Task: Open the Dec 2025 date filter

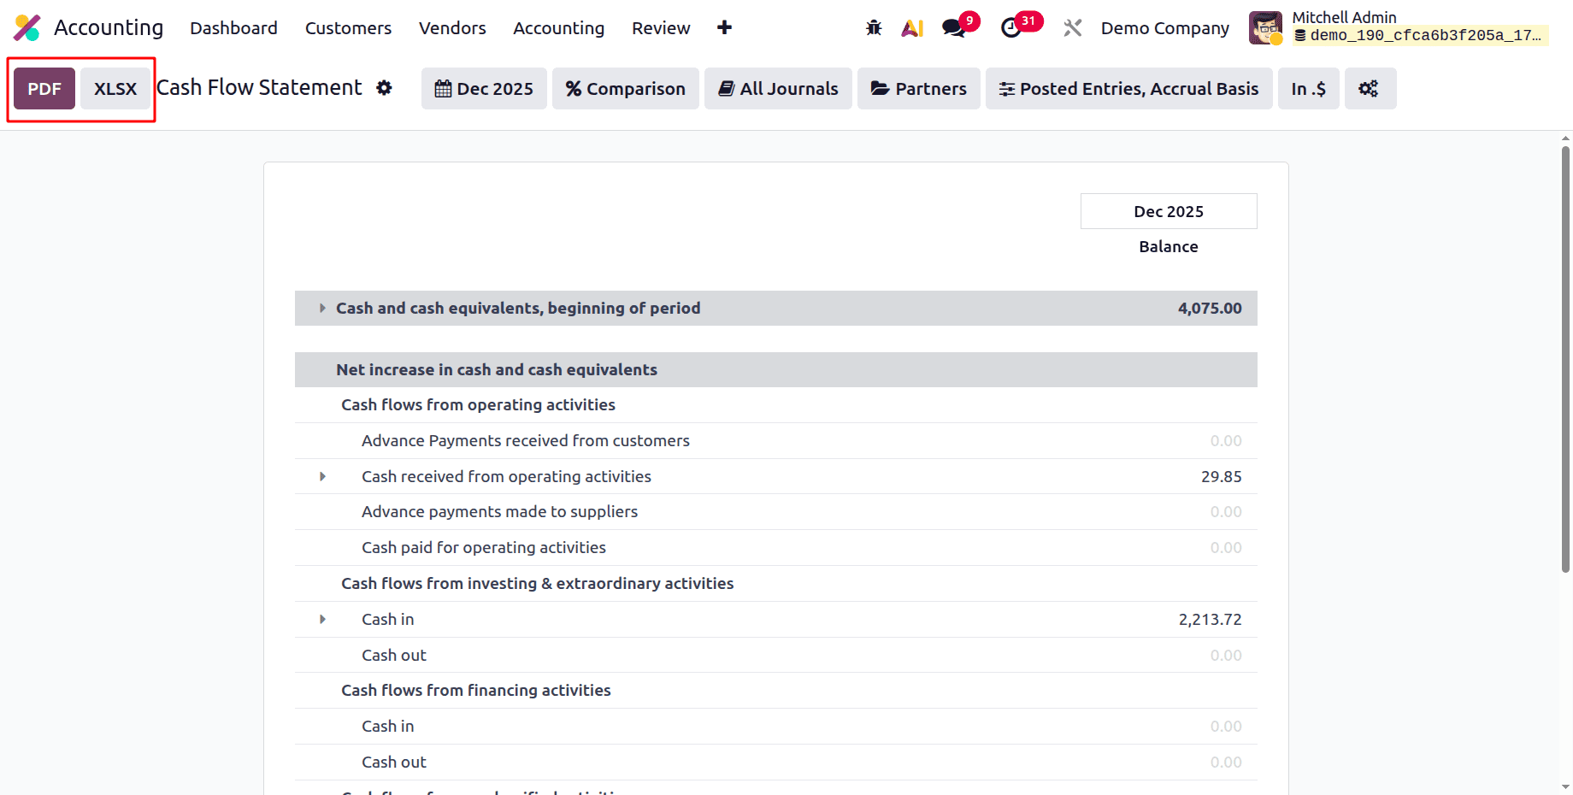Action: [483, 88]
